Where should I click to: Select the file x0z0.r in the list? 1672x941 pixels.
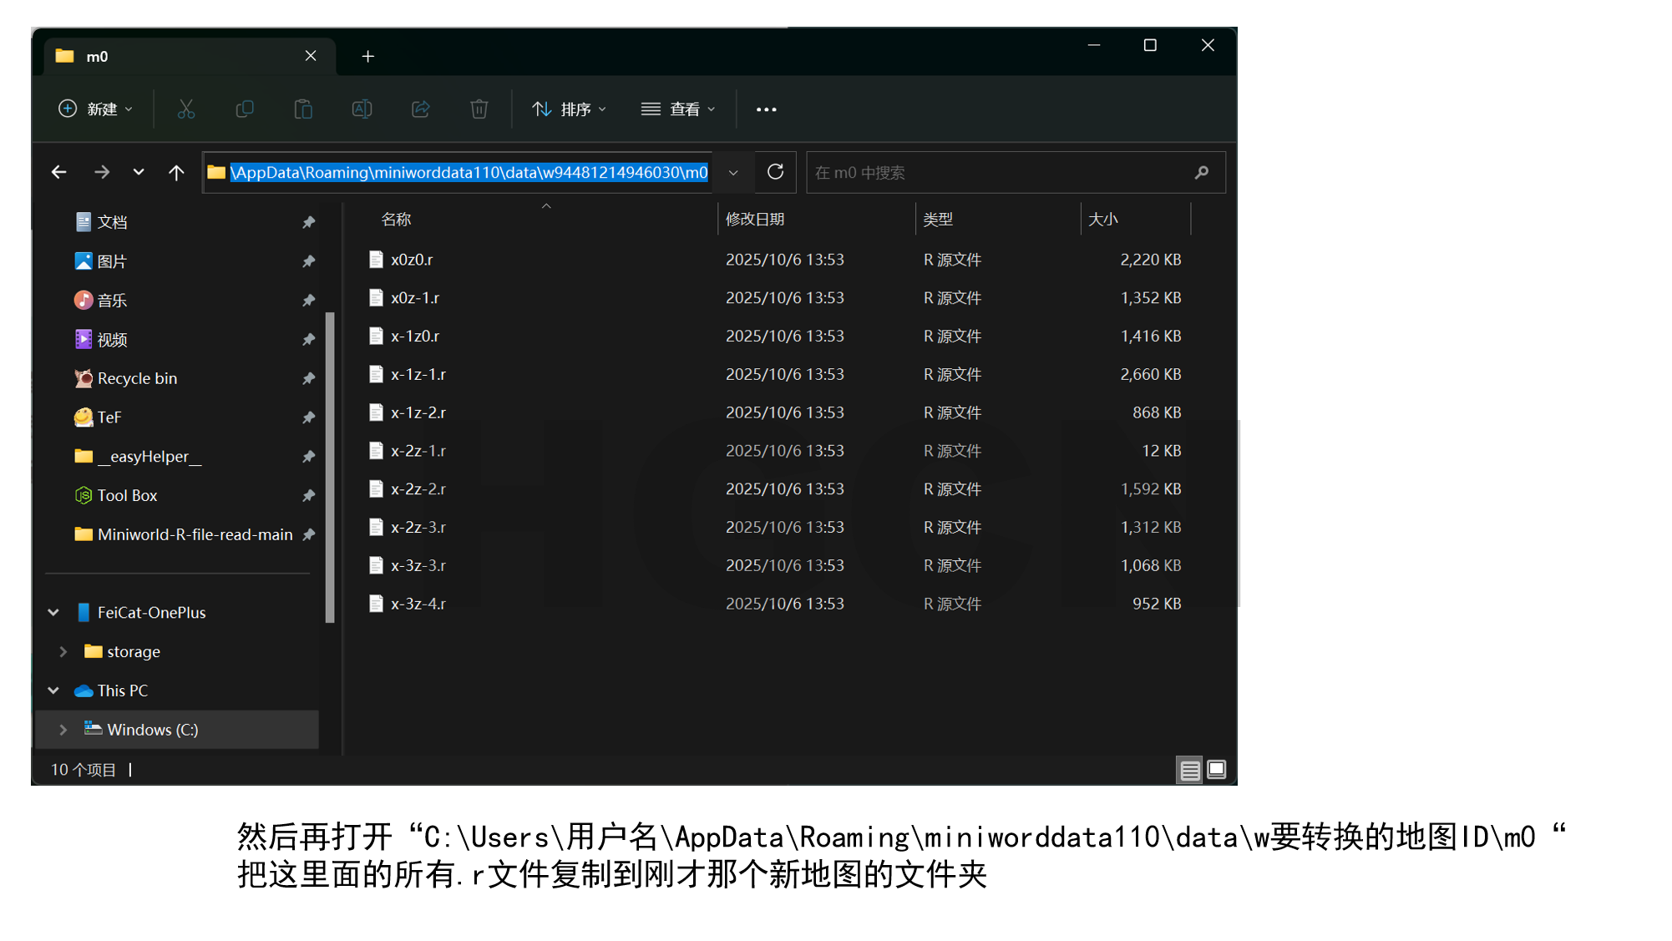click(413, 259)
